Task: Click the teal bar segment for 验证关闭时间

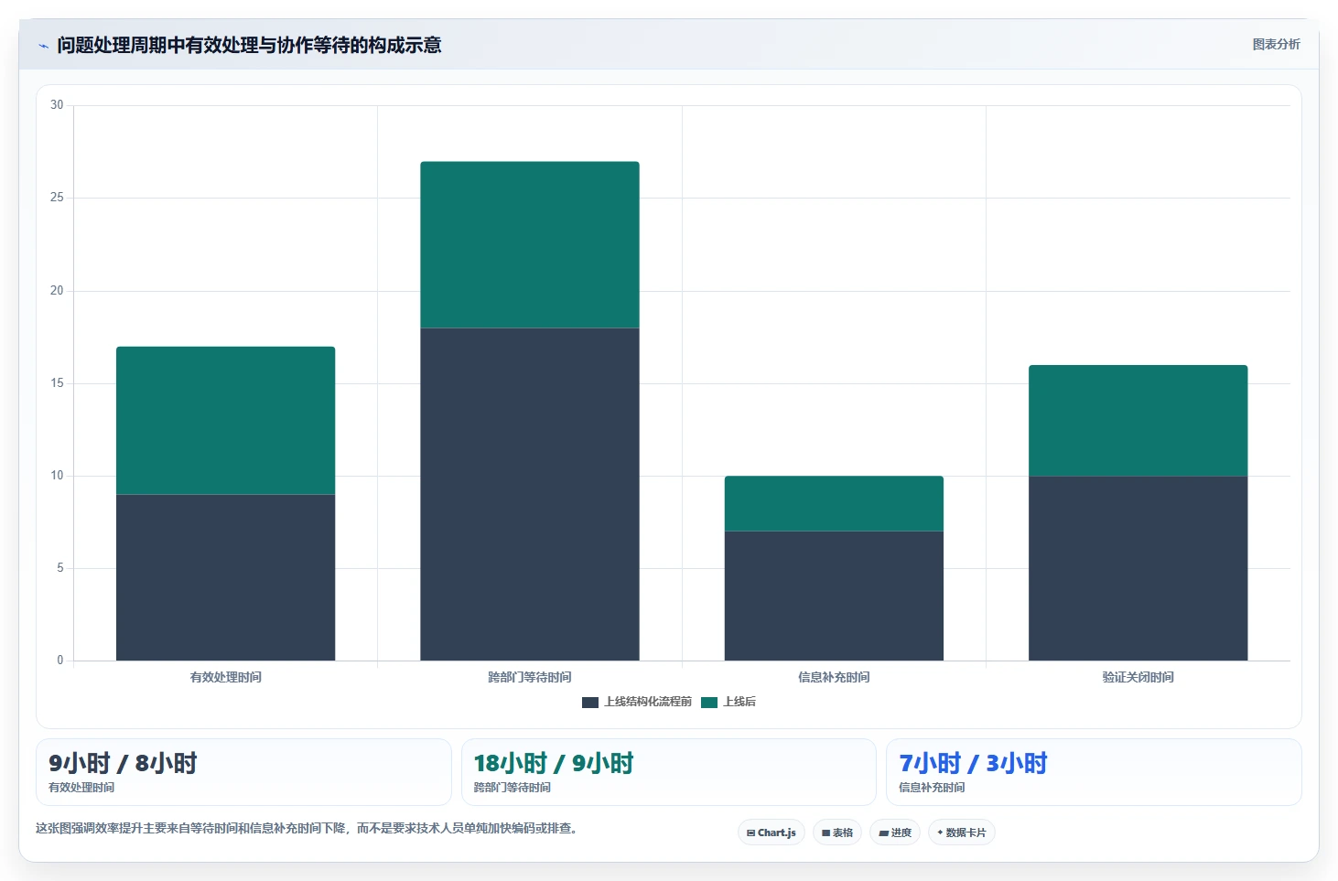Action: (x=1138, y=421)
